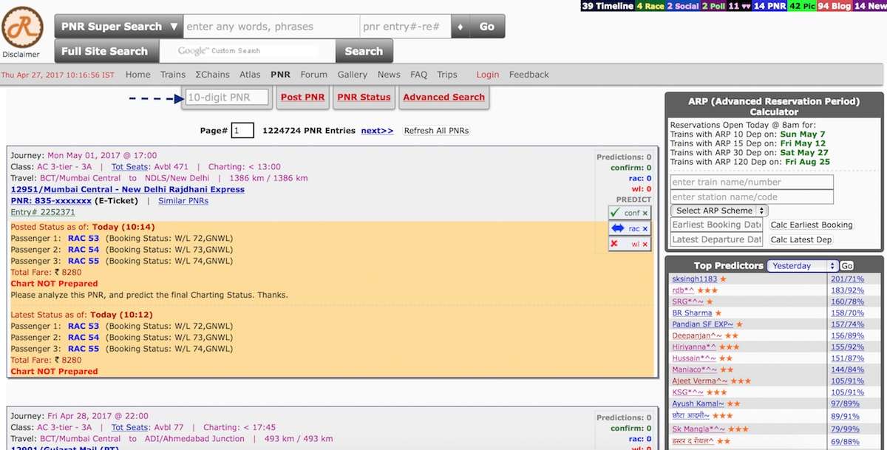Open the 14 PNR tab in top bar
Viewport: 887px width, 450px height.
click(770, 6)
